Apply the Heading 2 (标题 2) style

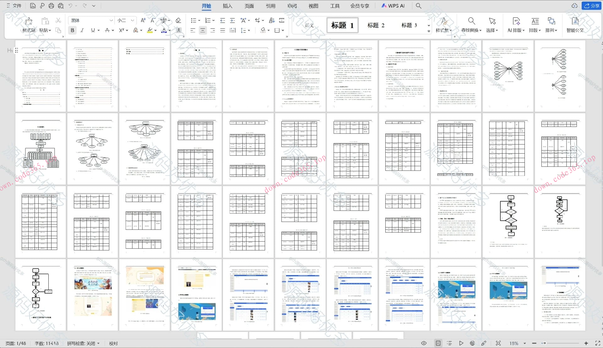376,25
